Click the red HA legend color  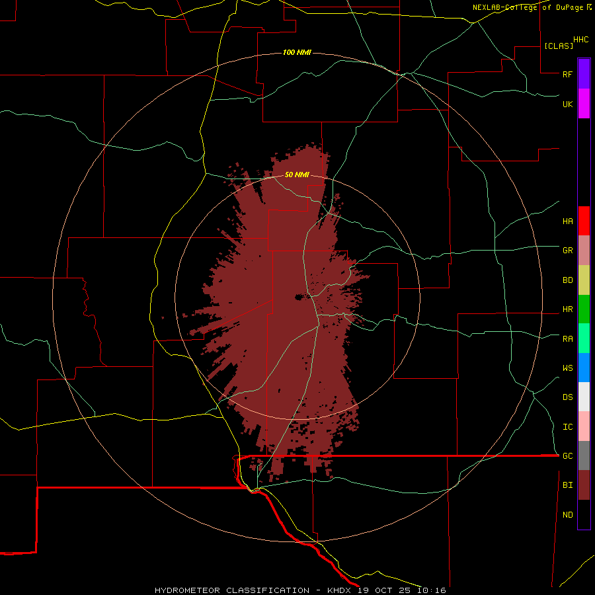[x=584, y=221]
